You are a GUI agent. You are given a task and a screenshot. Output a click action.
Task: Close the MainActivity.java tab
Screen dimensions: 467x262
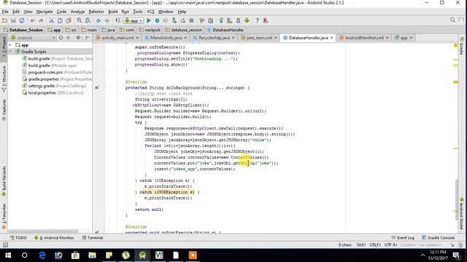[185, 38]
